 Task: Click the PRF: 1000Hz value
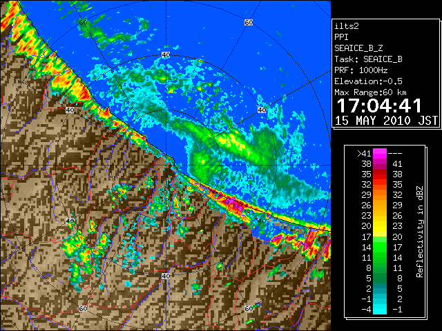[361, 70]
